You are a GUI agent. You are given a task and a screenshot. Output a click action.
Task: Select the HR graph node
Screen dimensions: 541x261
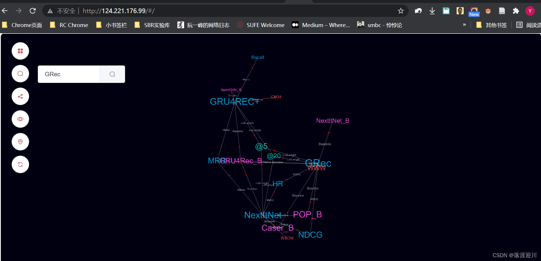click(x=278, y=184)
